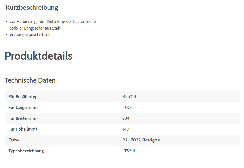Screen dimensions: 244x168
Task: Select the width value 234
Action: 126,118
